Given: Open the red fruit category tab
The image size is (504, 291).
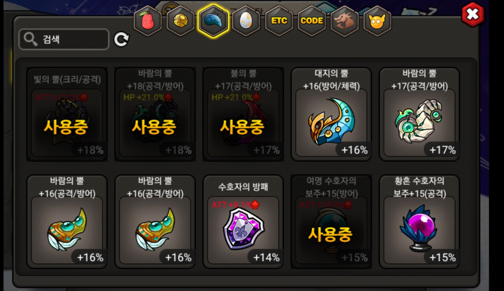Looking at the screenshot, I should pos(148,21).
